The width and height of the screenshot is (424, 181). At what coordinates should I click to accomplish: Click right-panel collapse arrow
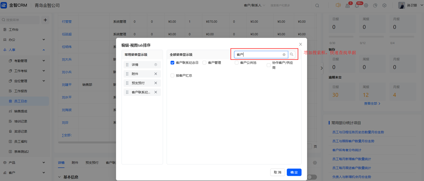tap(322, 68)
